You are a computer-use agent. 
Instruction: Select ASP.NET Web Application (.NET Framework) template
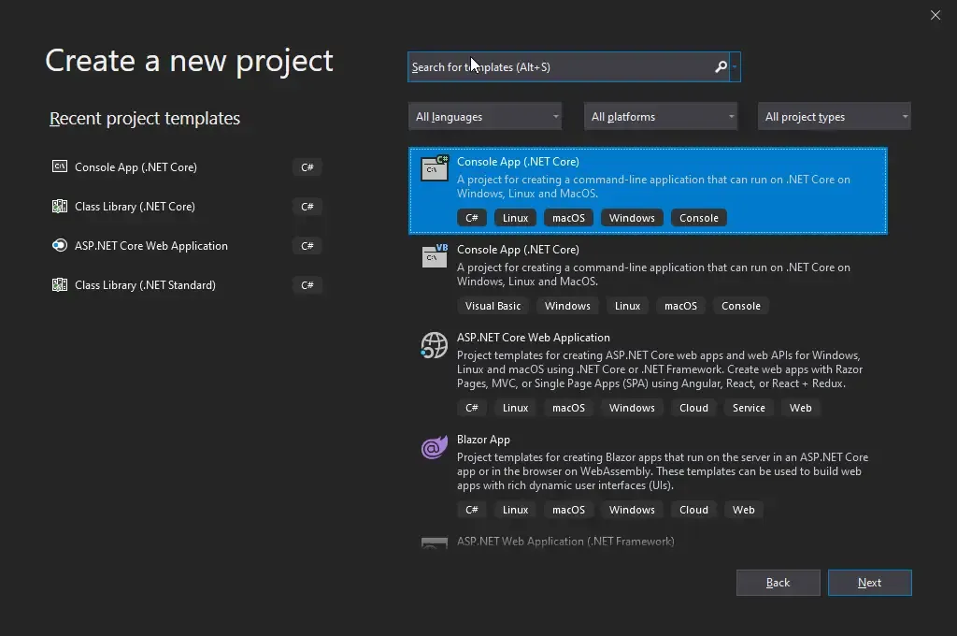pos(564,542)
